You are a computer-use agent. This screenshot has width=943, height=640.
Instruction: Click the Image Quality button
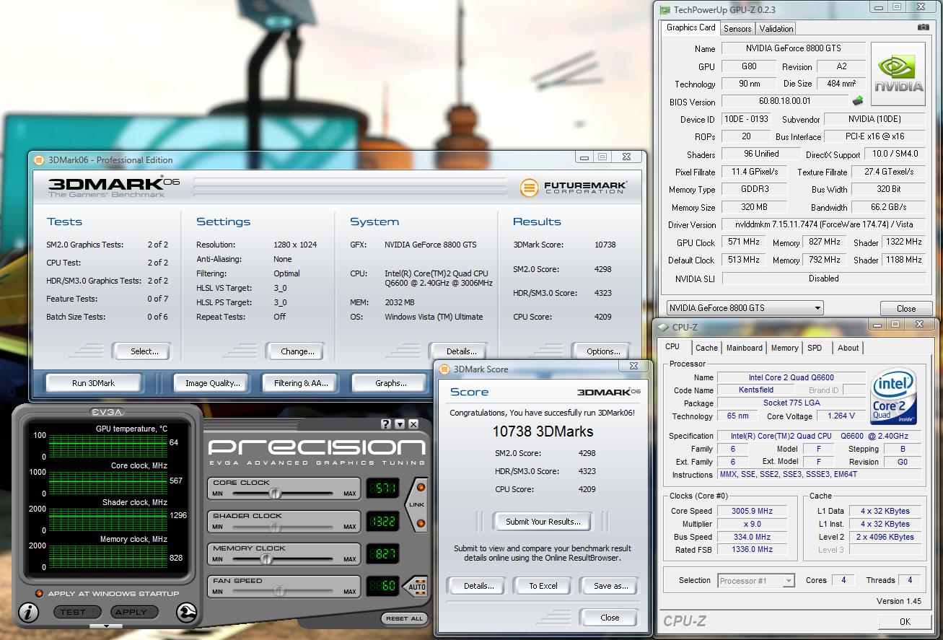[212, 383]
